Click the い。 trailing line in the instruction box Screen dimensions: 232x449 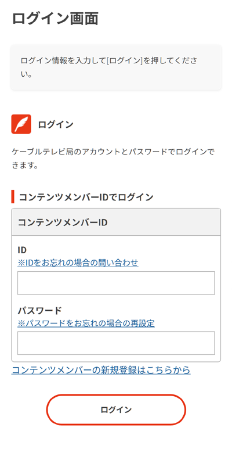click(x=26, y=76)
